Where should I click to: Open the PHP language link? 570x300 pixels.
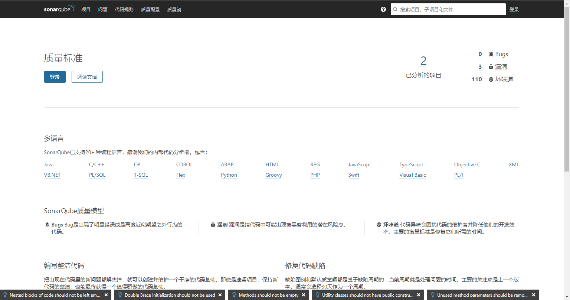click(x=315, y=175)
